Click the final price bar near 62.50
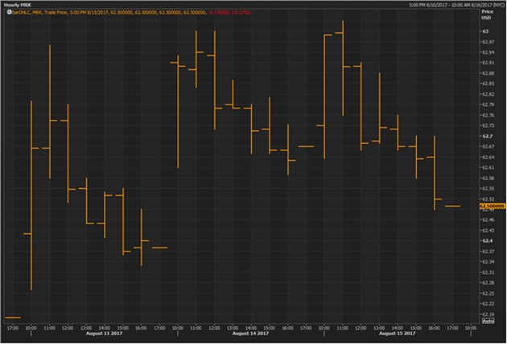 [451, 206]
